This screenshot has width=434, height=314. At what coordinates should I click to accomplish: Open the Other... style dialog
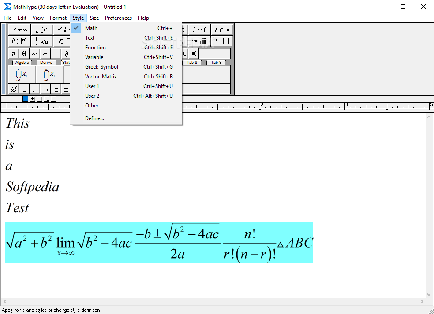pos(126,105)
